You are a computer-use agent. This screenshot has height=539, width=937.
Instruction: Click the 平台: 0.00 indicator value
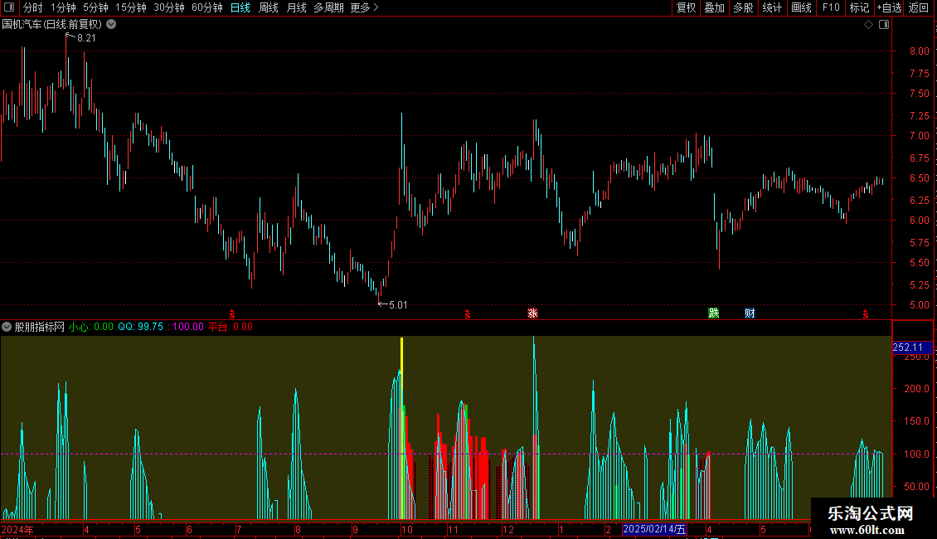pyautogui.click(x=230, y=327)
